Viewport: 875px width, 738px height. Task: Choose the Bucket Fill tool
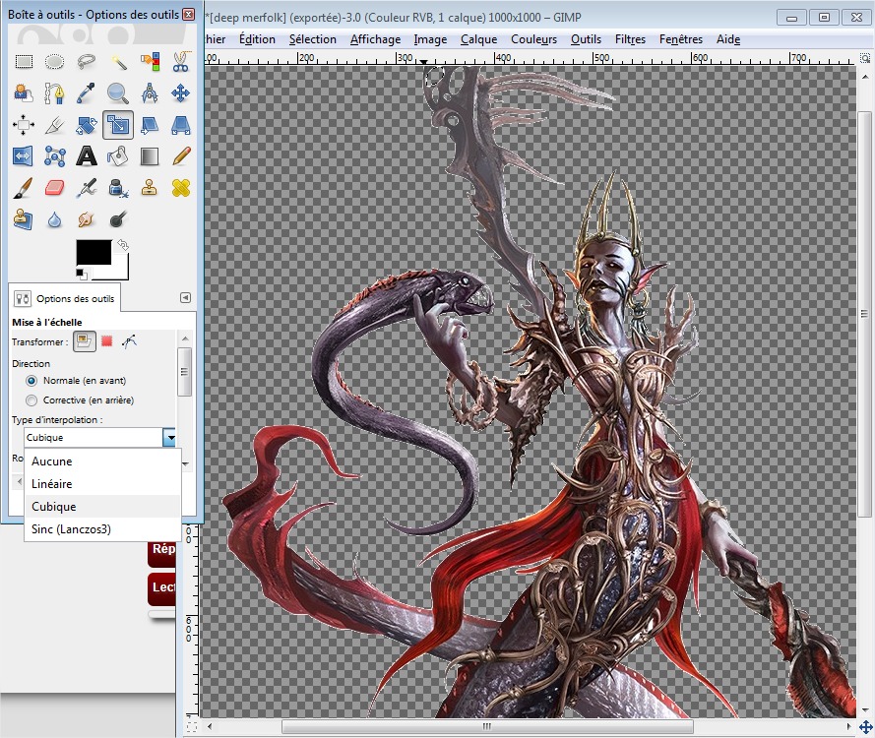tap(118, 155)
